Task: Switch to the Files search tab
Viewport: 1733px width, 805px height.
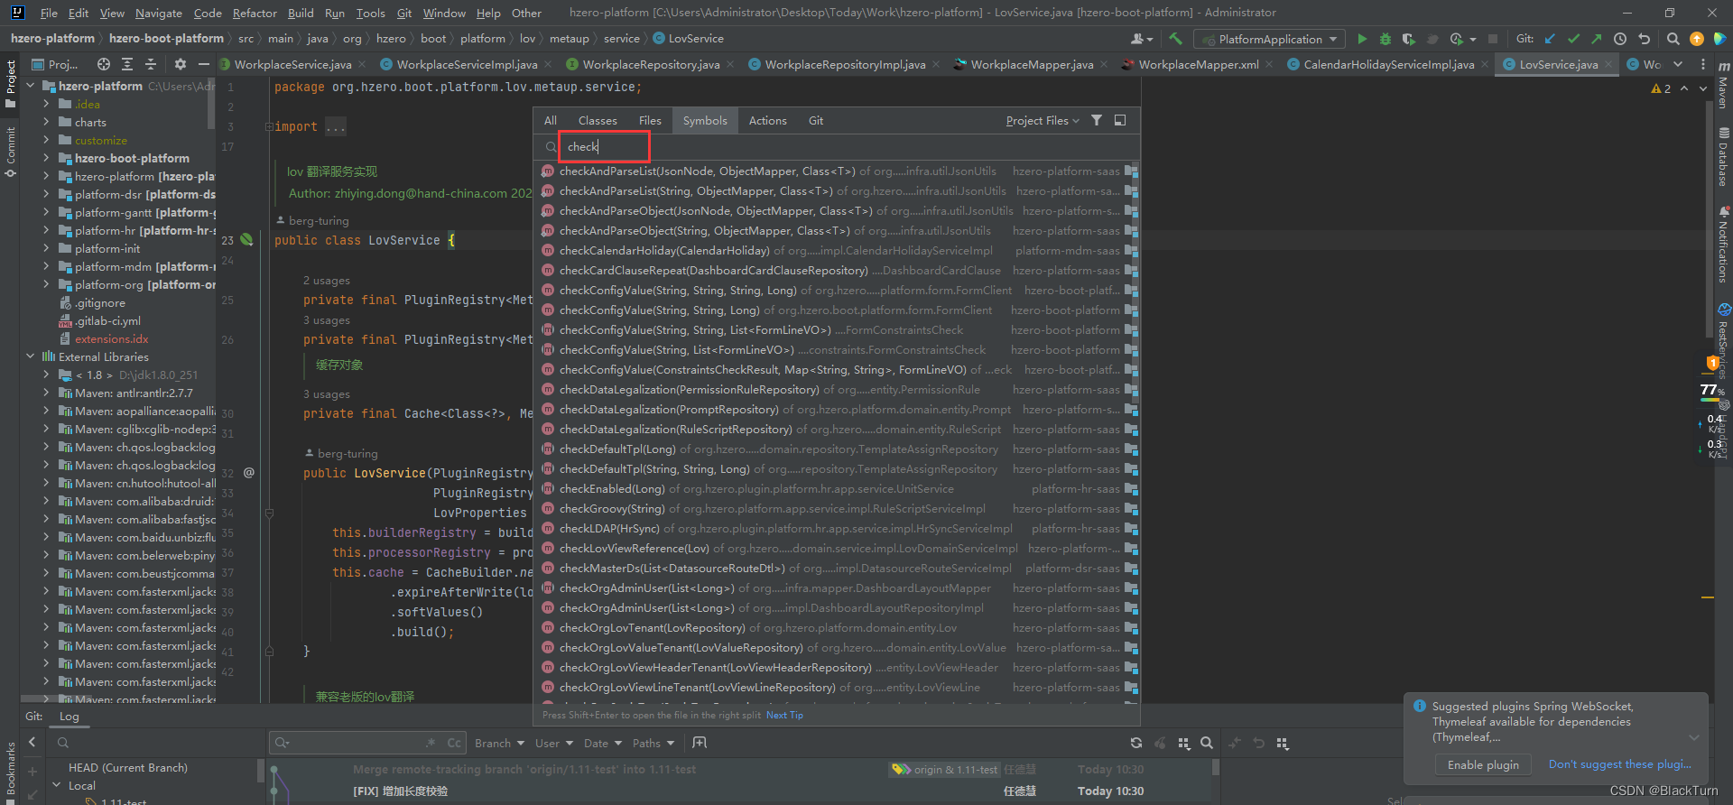Action: 650,121
